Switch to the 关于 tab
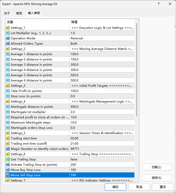 coord(7,13)
